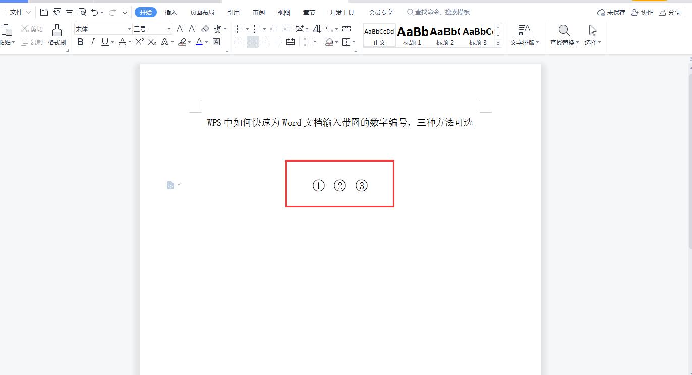This screenshot has height=375, width=692.
Task: Switch to the 审阅 tab
Action: point(259,12)
